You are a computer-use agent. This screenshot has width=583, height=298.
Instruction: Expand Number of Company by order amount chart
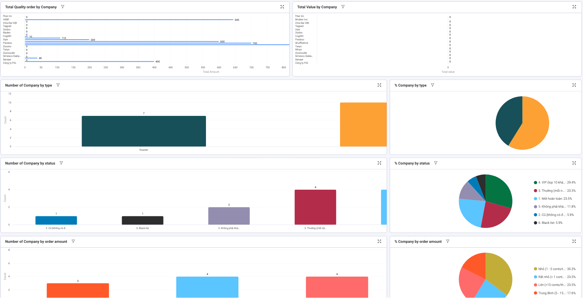pyautogui.click(x=379, y=241)
